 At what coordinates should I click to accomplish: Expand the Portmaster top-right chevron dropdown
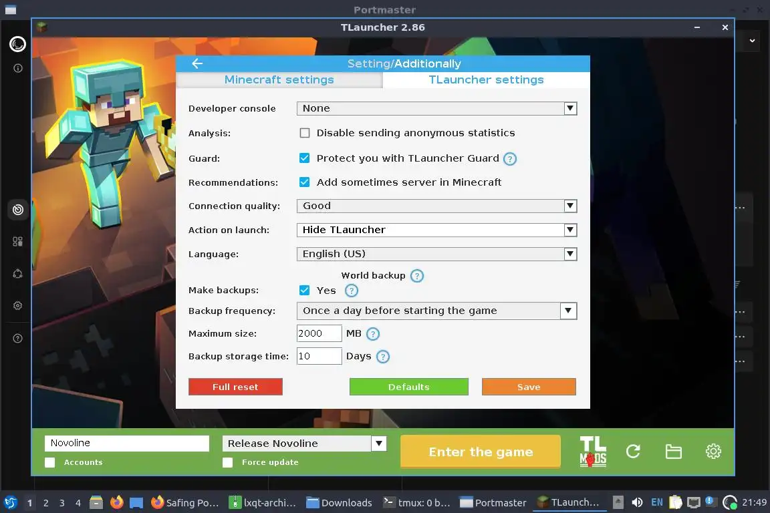click(752, 41)
